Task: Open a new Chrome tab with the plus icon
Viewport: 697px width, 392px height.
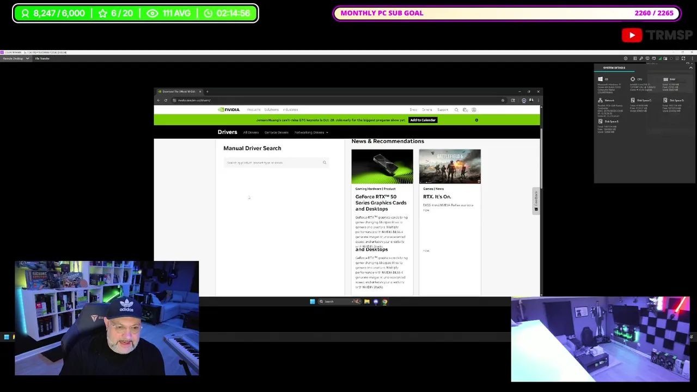Action: point(207,91)
